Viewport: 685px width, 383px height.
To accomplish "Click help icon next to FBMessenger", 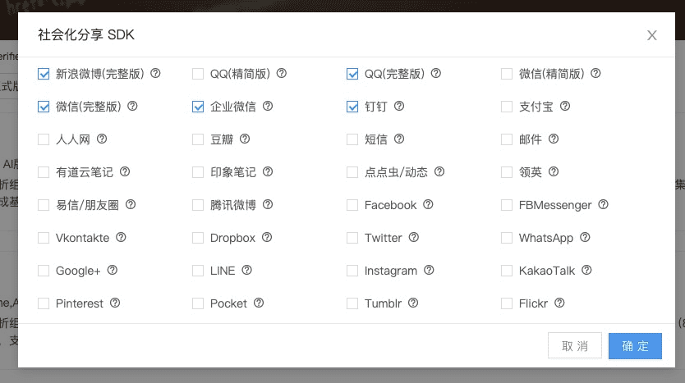I will coord(604,204).
